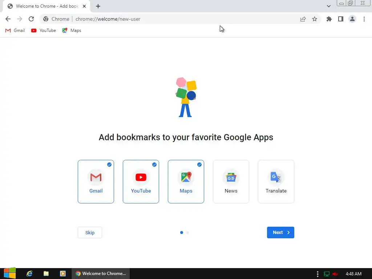This screenshot has height=279, width=372.
Task: Open the side panel icon
Action: pyautogui.click(x=341, y=19)
